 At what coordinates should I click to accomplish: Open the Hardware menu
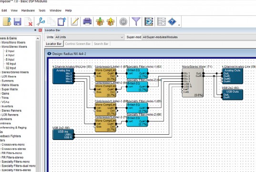28,11
